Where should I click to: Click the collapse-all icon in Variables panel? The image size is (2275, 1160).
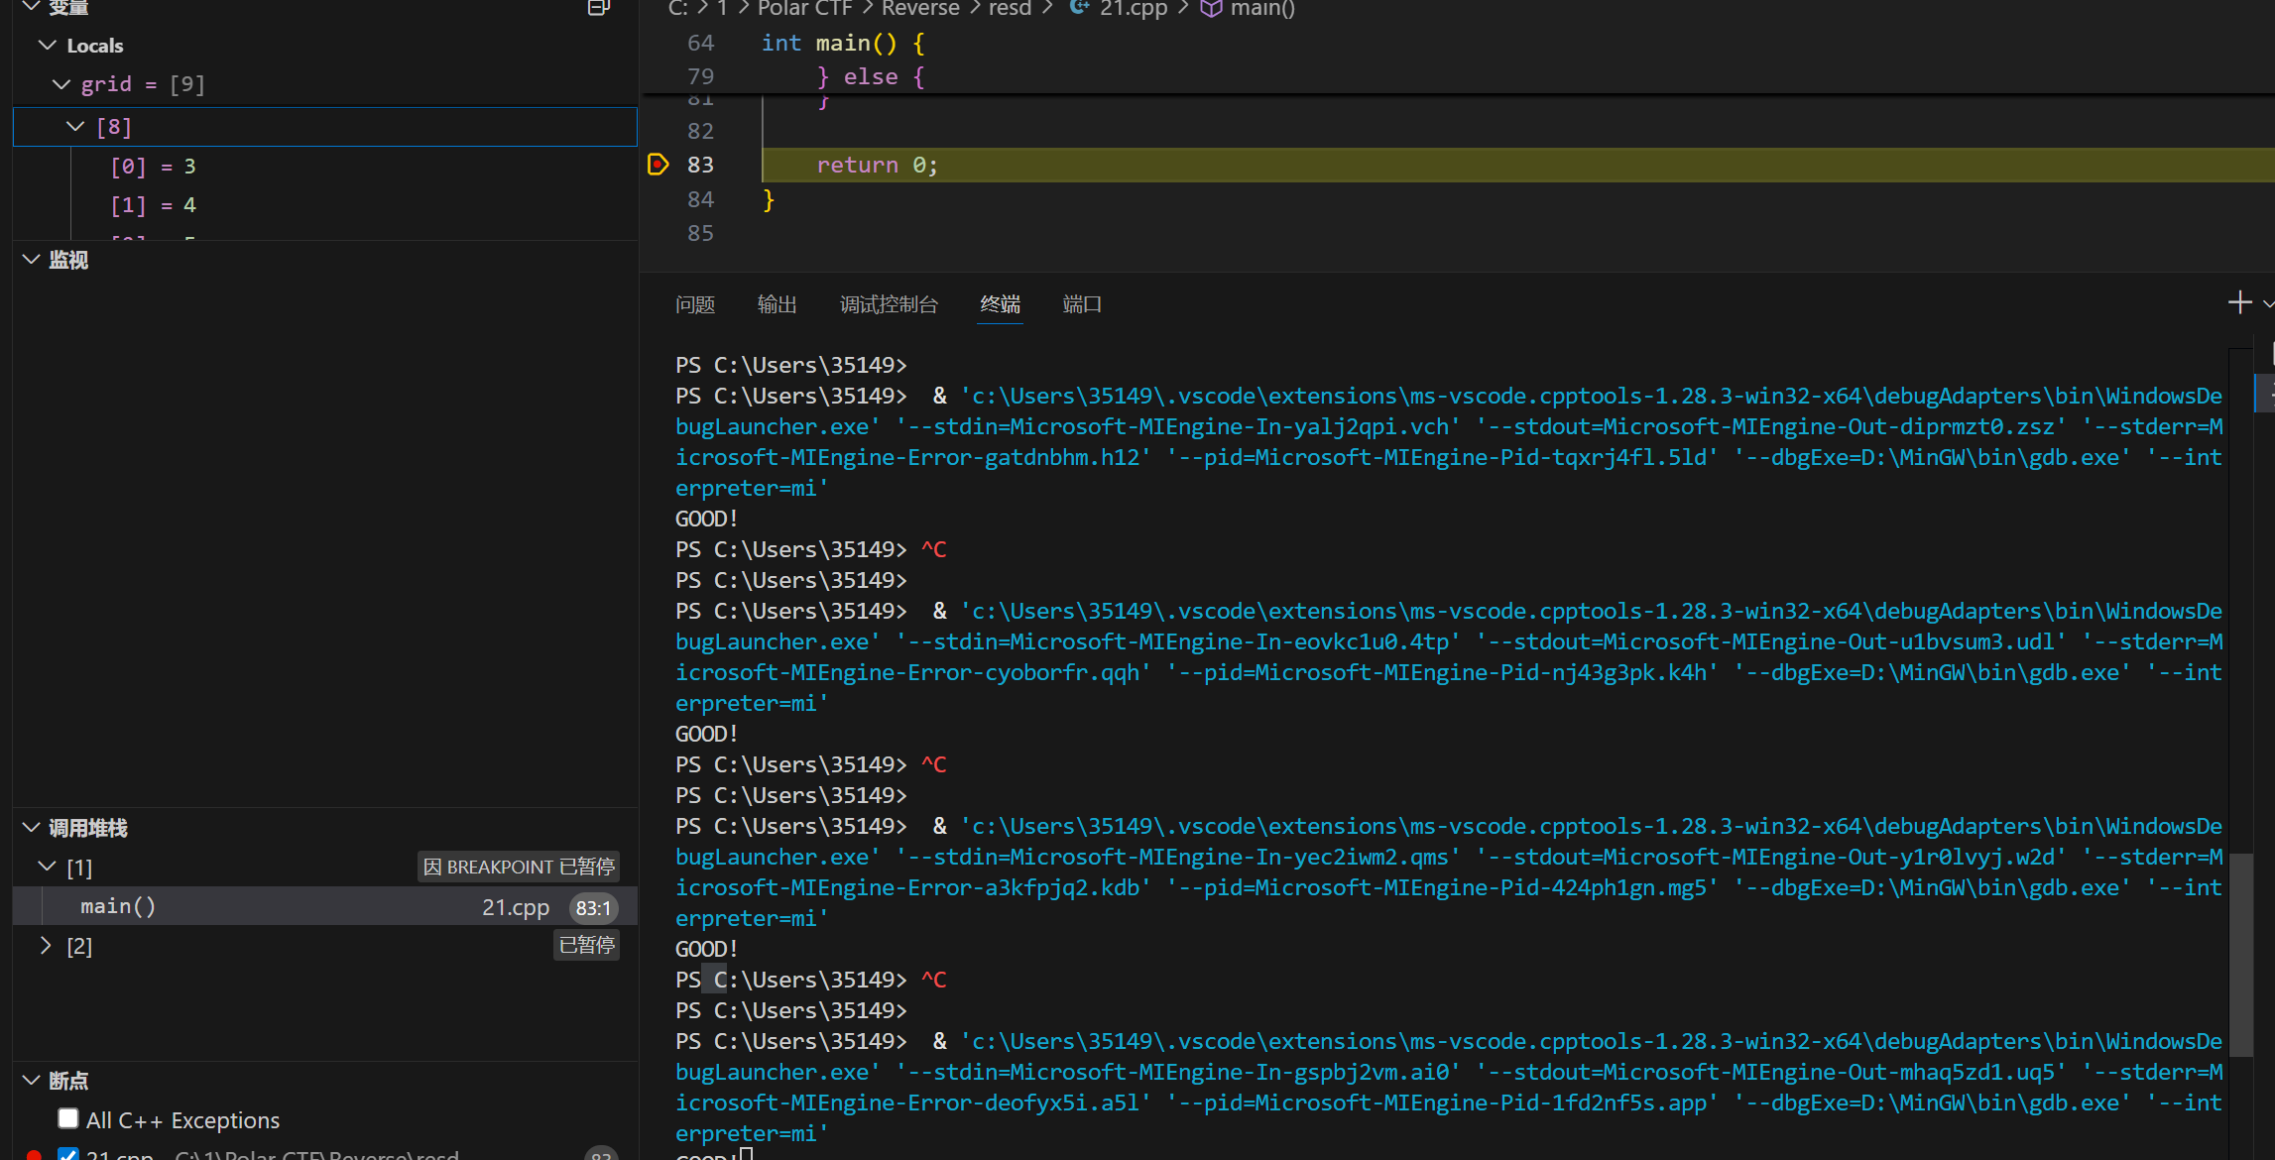(x=598, y=8)
